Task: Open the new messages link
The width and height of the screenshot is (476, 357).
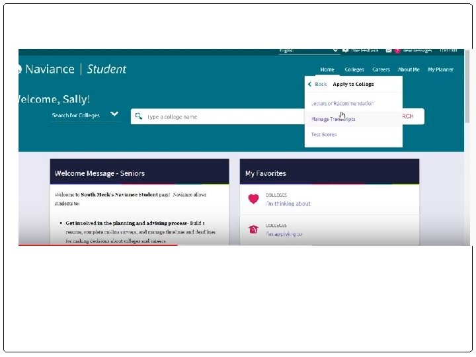Action: 417,50
